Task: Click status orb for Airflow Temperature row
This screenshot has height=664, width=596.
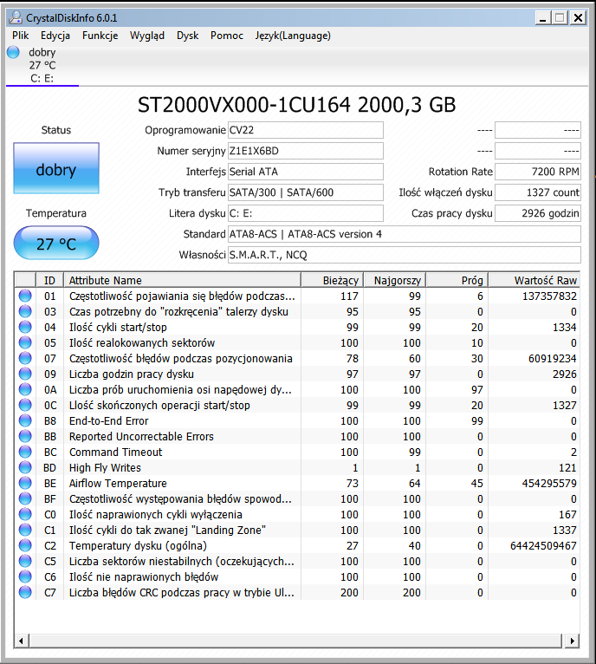Action: tap(25, 483)
